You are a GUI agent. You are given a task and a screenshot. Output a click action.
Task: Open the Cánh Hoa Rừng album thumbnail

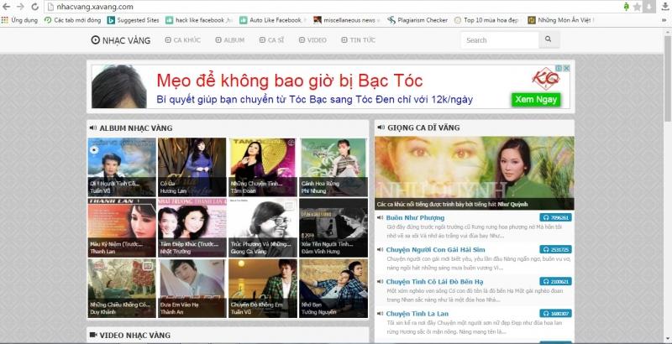pyautogui.click(x=333, y=166)
